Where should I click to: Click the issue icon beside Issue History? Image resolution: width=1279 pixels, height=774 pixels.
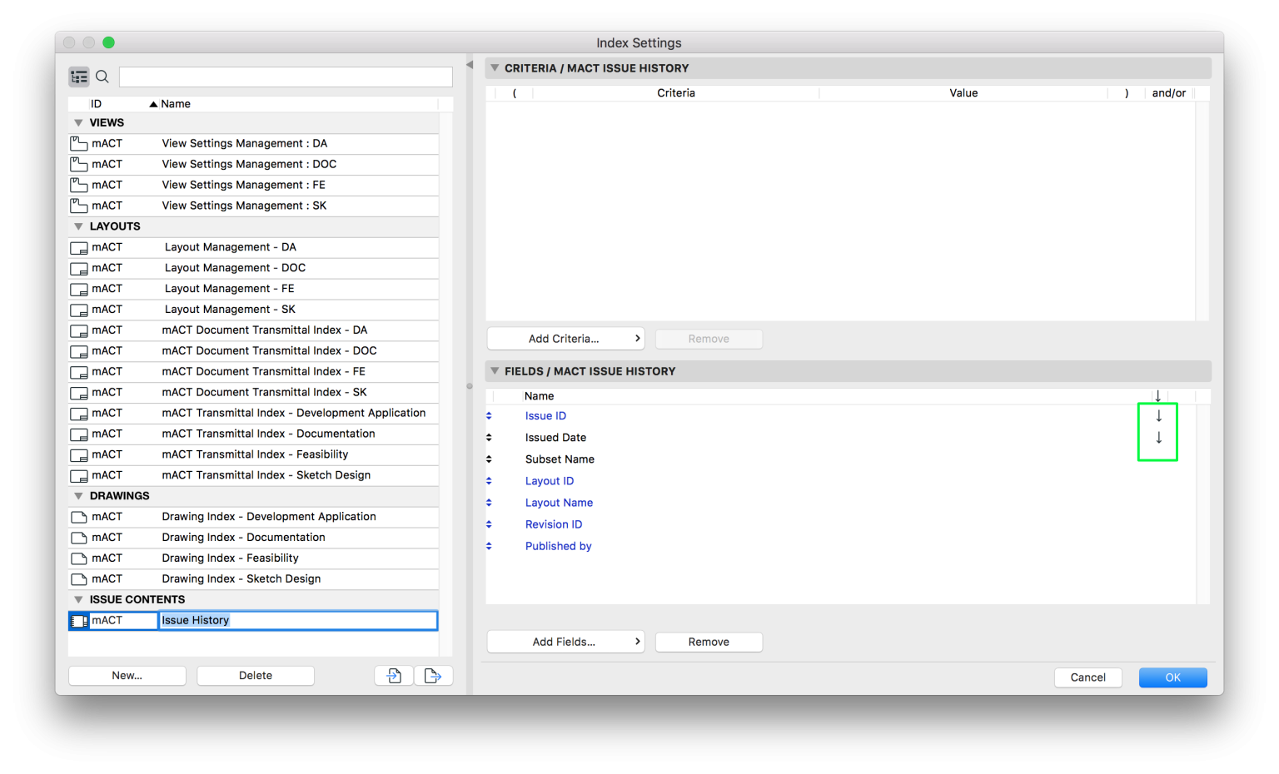coord(79,620)
